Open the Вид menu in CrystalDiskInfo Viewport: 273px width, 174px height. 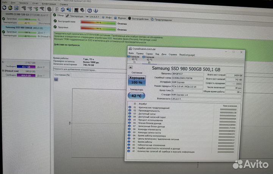tap(157, 54)
